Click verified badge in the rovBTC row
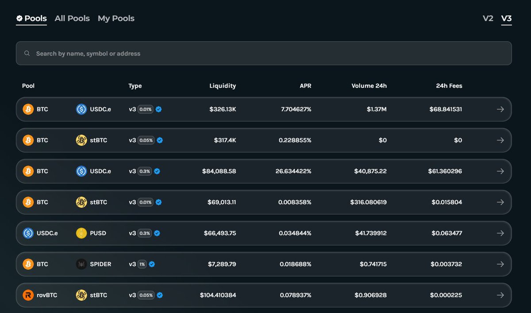Image resolution: width=531 pixels, height=313 pixels. click(160, 295)
